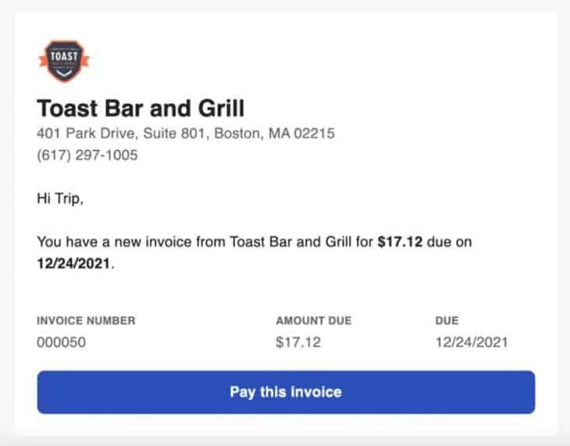
Task: Click the bold 12/24/2021 in the message
Action: coord(74,264)
